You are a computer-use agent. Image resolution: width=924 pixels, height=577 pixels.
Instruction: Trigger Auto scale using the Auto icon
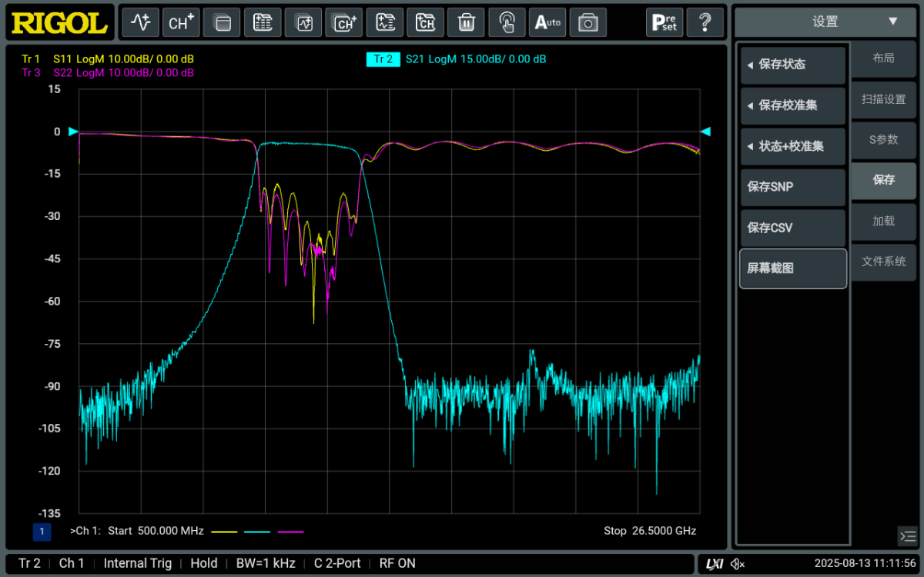(547, 22)
